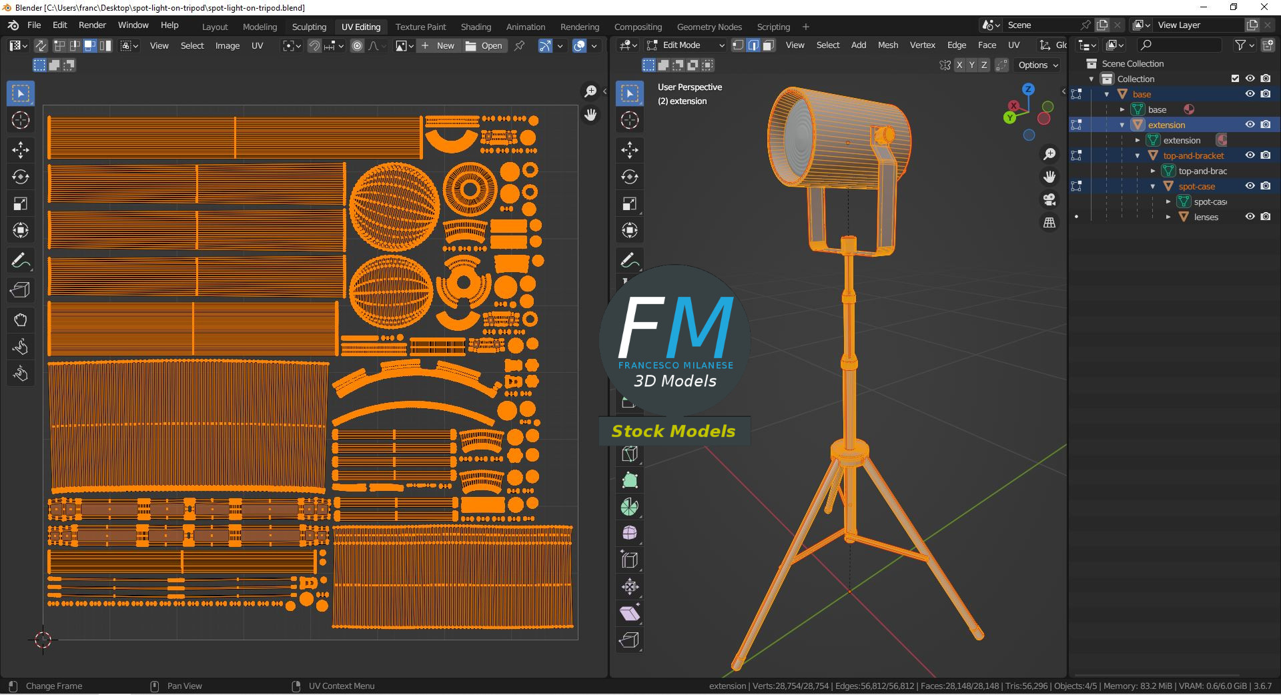Open the Render menu
Screen dimensions: 1281x695
click(x=92, y=25)
